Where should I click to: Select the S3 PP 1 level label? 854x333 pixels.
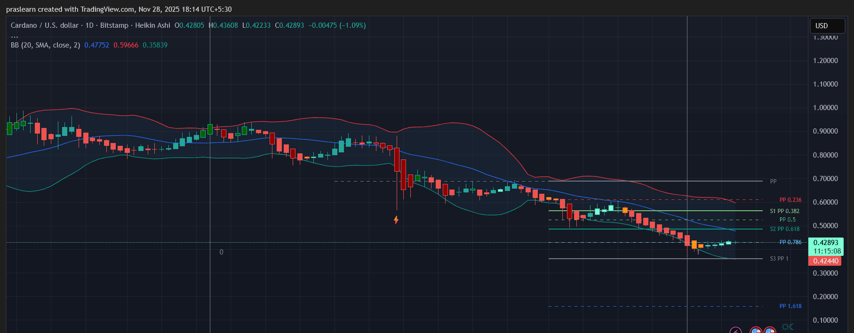[779, 259]
